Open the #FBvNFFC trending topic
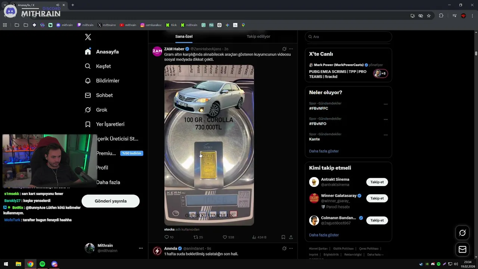The width and height of the screenshot is (478, 269). [x=319, y=108]
